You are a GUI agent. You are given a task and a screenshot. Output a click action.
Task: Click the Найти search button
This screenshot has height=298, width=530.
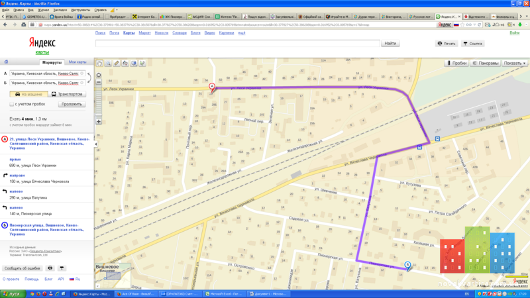pos(390,43)
